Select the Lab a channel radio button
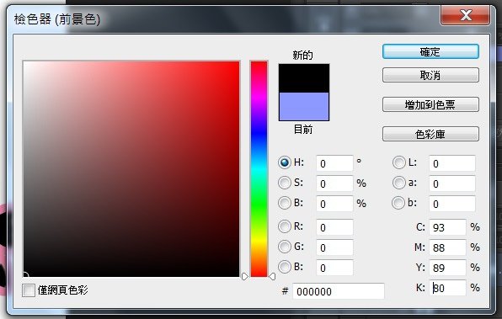The width and height of the screenshot is (502, 319). 398,183
